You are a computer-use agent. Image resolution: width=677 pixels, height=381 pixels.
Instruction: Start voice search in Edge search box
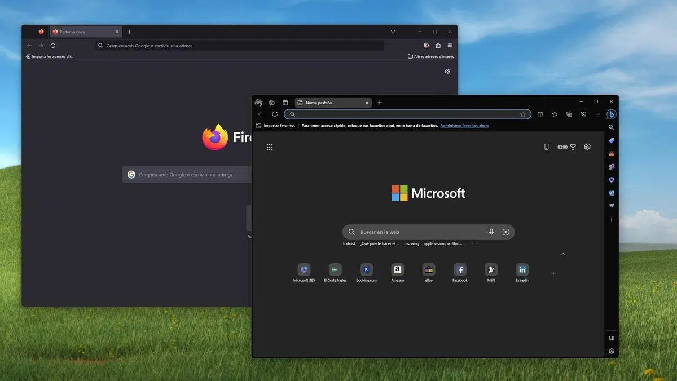click(x=491, y=232)
